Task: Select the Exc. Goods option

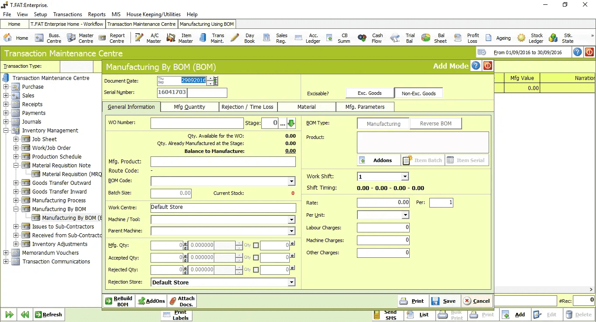Action: [x=370, y=93]
